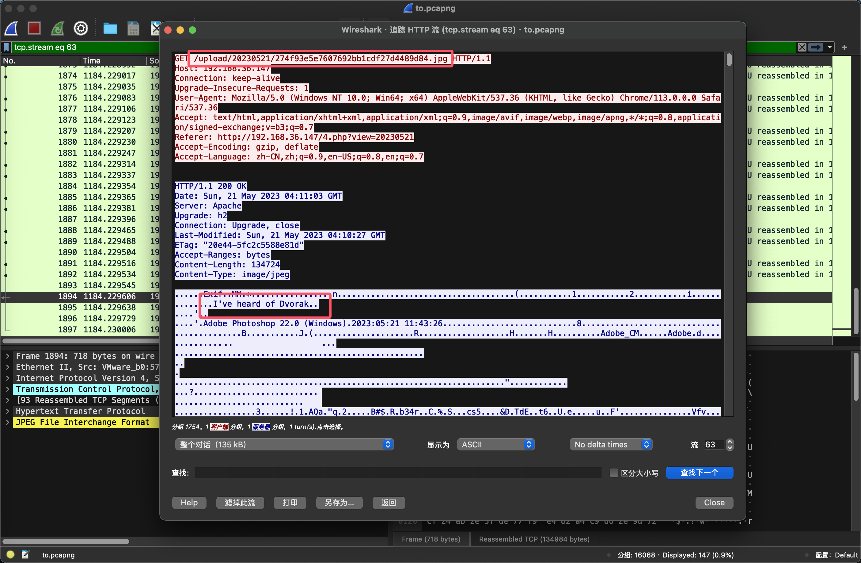Start capture with the blue shark fin icon
This screenshot has width=861, height=563.
(x=12, y=28)
